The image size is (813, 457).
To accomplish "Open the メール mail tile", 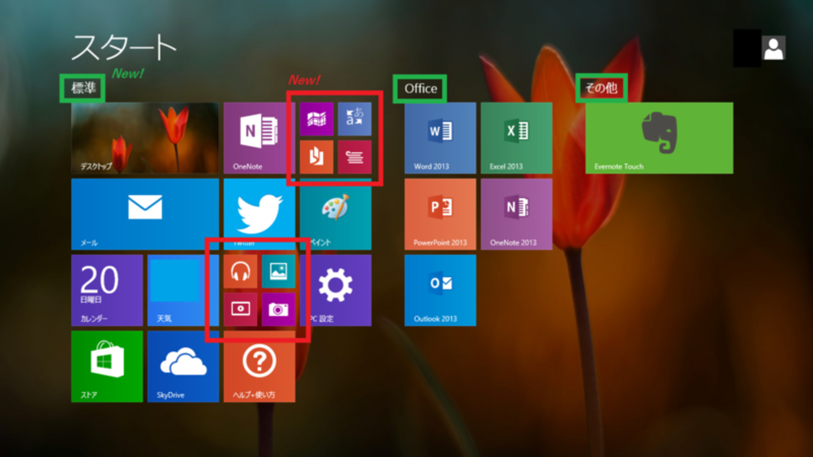I will [x=145, y=214].
